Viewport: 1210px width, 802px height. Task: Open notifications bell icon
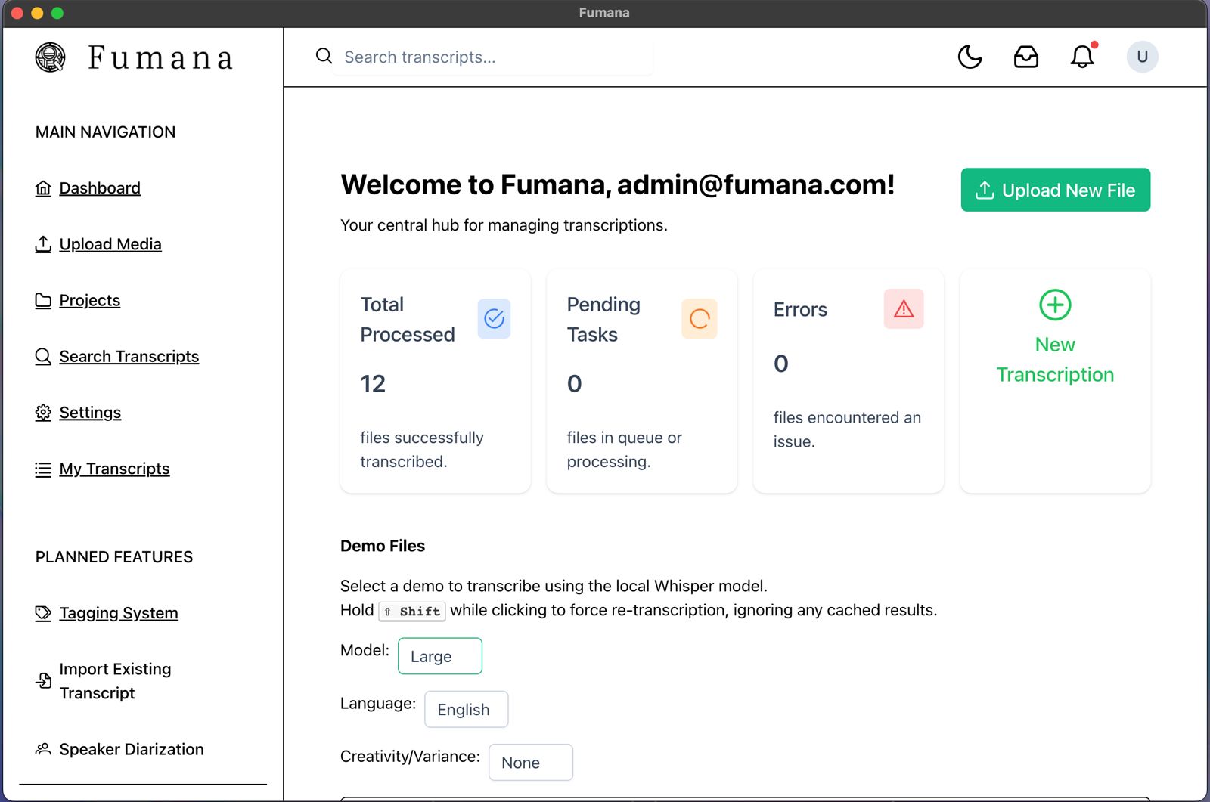click(x=1082, y=57)
